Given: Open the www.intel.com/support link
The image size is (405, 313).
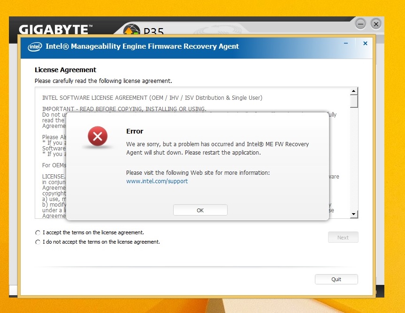Looking at the screenshot, I should click(157, 181).
